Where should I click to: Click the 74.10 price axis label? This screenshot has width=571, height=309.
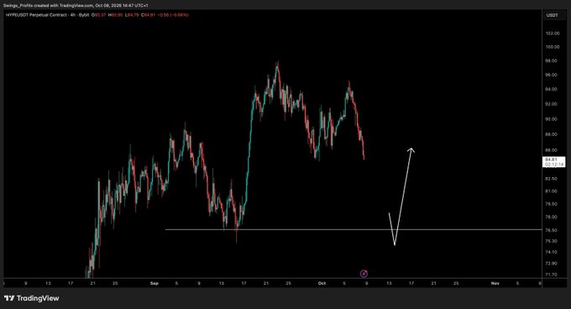pyautogui.click(x=552, y=252)
